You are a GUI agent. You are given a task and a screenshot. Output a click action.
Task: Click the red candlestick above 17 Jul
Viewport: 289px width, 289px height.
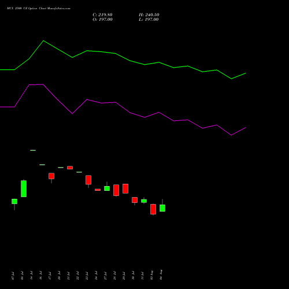click(x=51, y=176)
